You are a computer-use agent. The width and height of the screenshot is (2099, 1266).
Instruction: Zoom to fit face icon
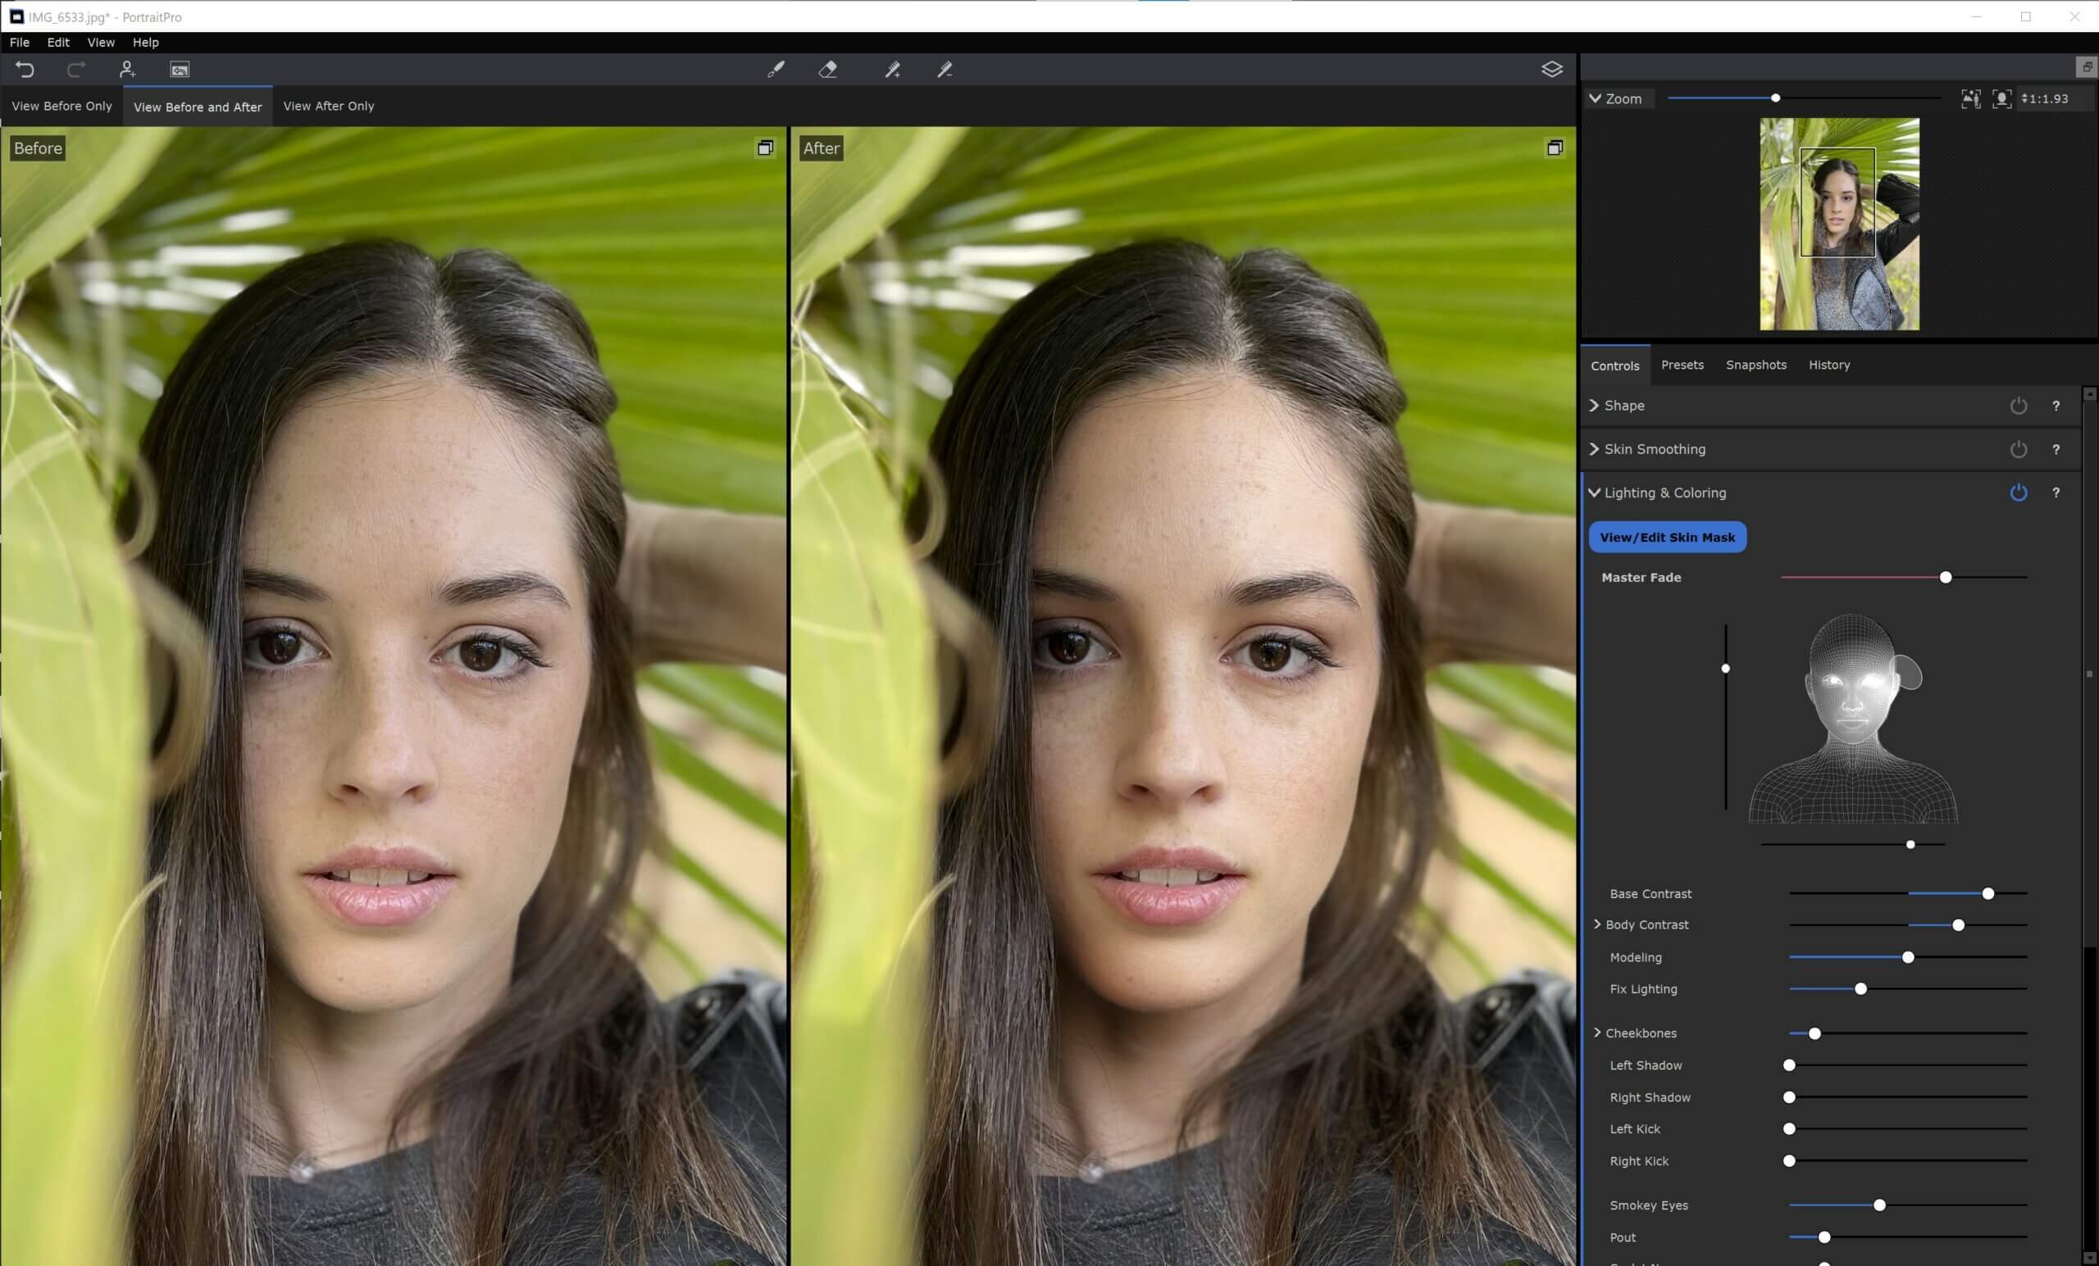coord(2001,99)
